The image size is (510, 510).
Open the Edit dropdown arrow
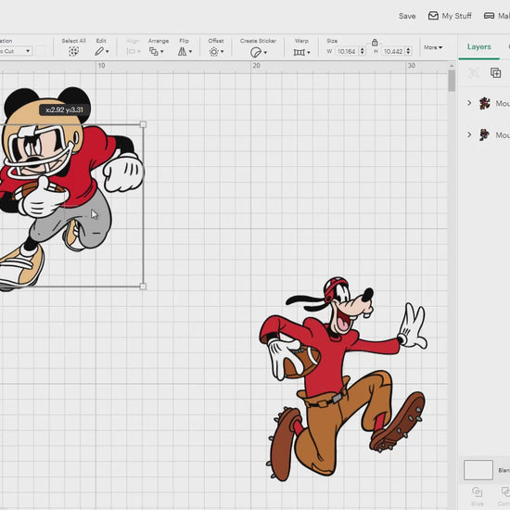(x=108, y=52)
